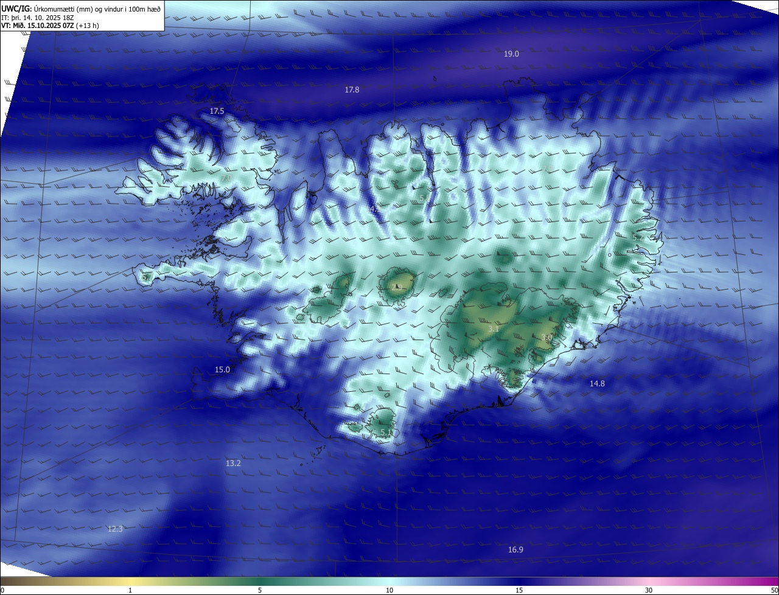Click the colorbar tick label 15
The image size is (779, 595).
point(519,590)
